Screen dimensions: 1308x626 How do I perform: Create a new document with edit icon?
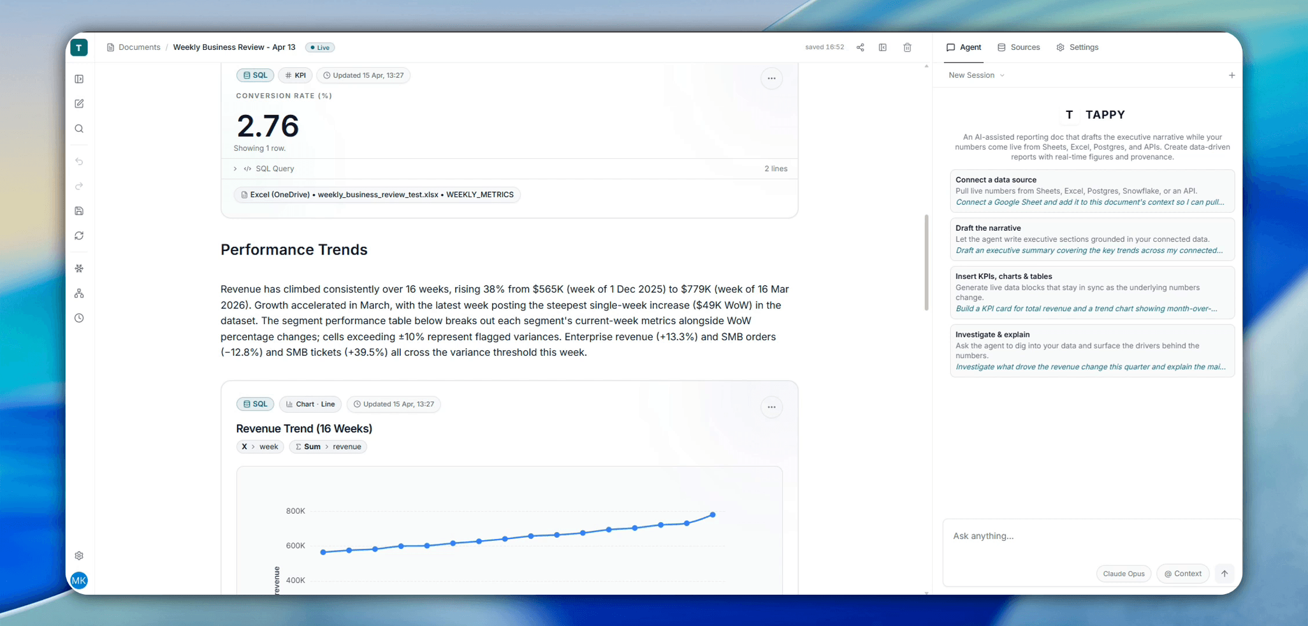point(79,104)
